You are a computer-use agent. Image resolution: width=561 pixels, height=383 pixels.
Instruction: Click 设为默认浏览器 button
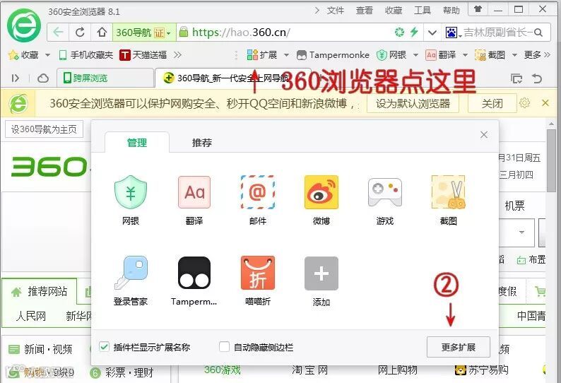(413, 103)
